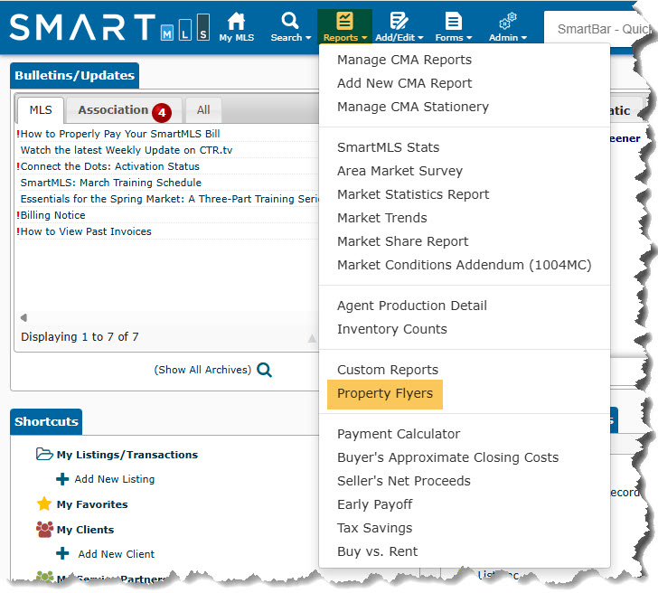Switch to the MLS bulletins tab
Viewport: 658px width, 593px height.
click(x=41, y=110)
